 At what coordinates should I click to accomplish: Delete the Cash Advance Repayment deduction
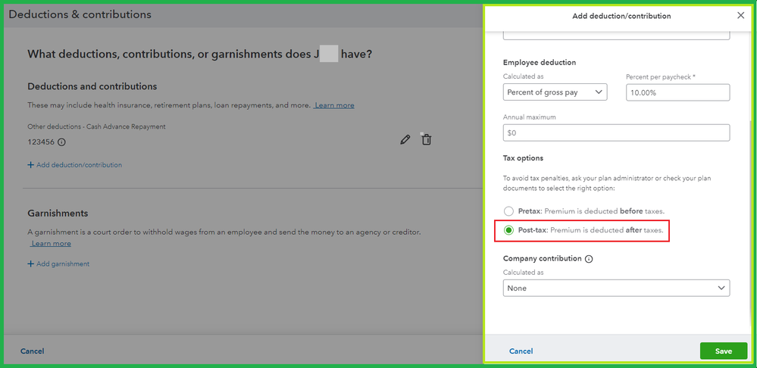click(427, 140)
